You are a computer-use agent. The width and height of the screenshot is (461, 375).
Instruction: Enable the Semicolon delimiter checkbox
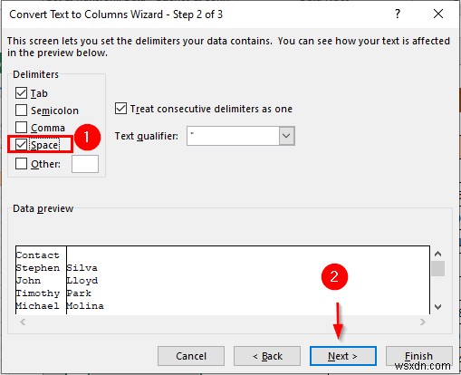(x=21, y=111)
